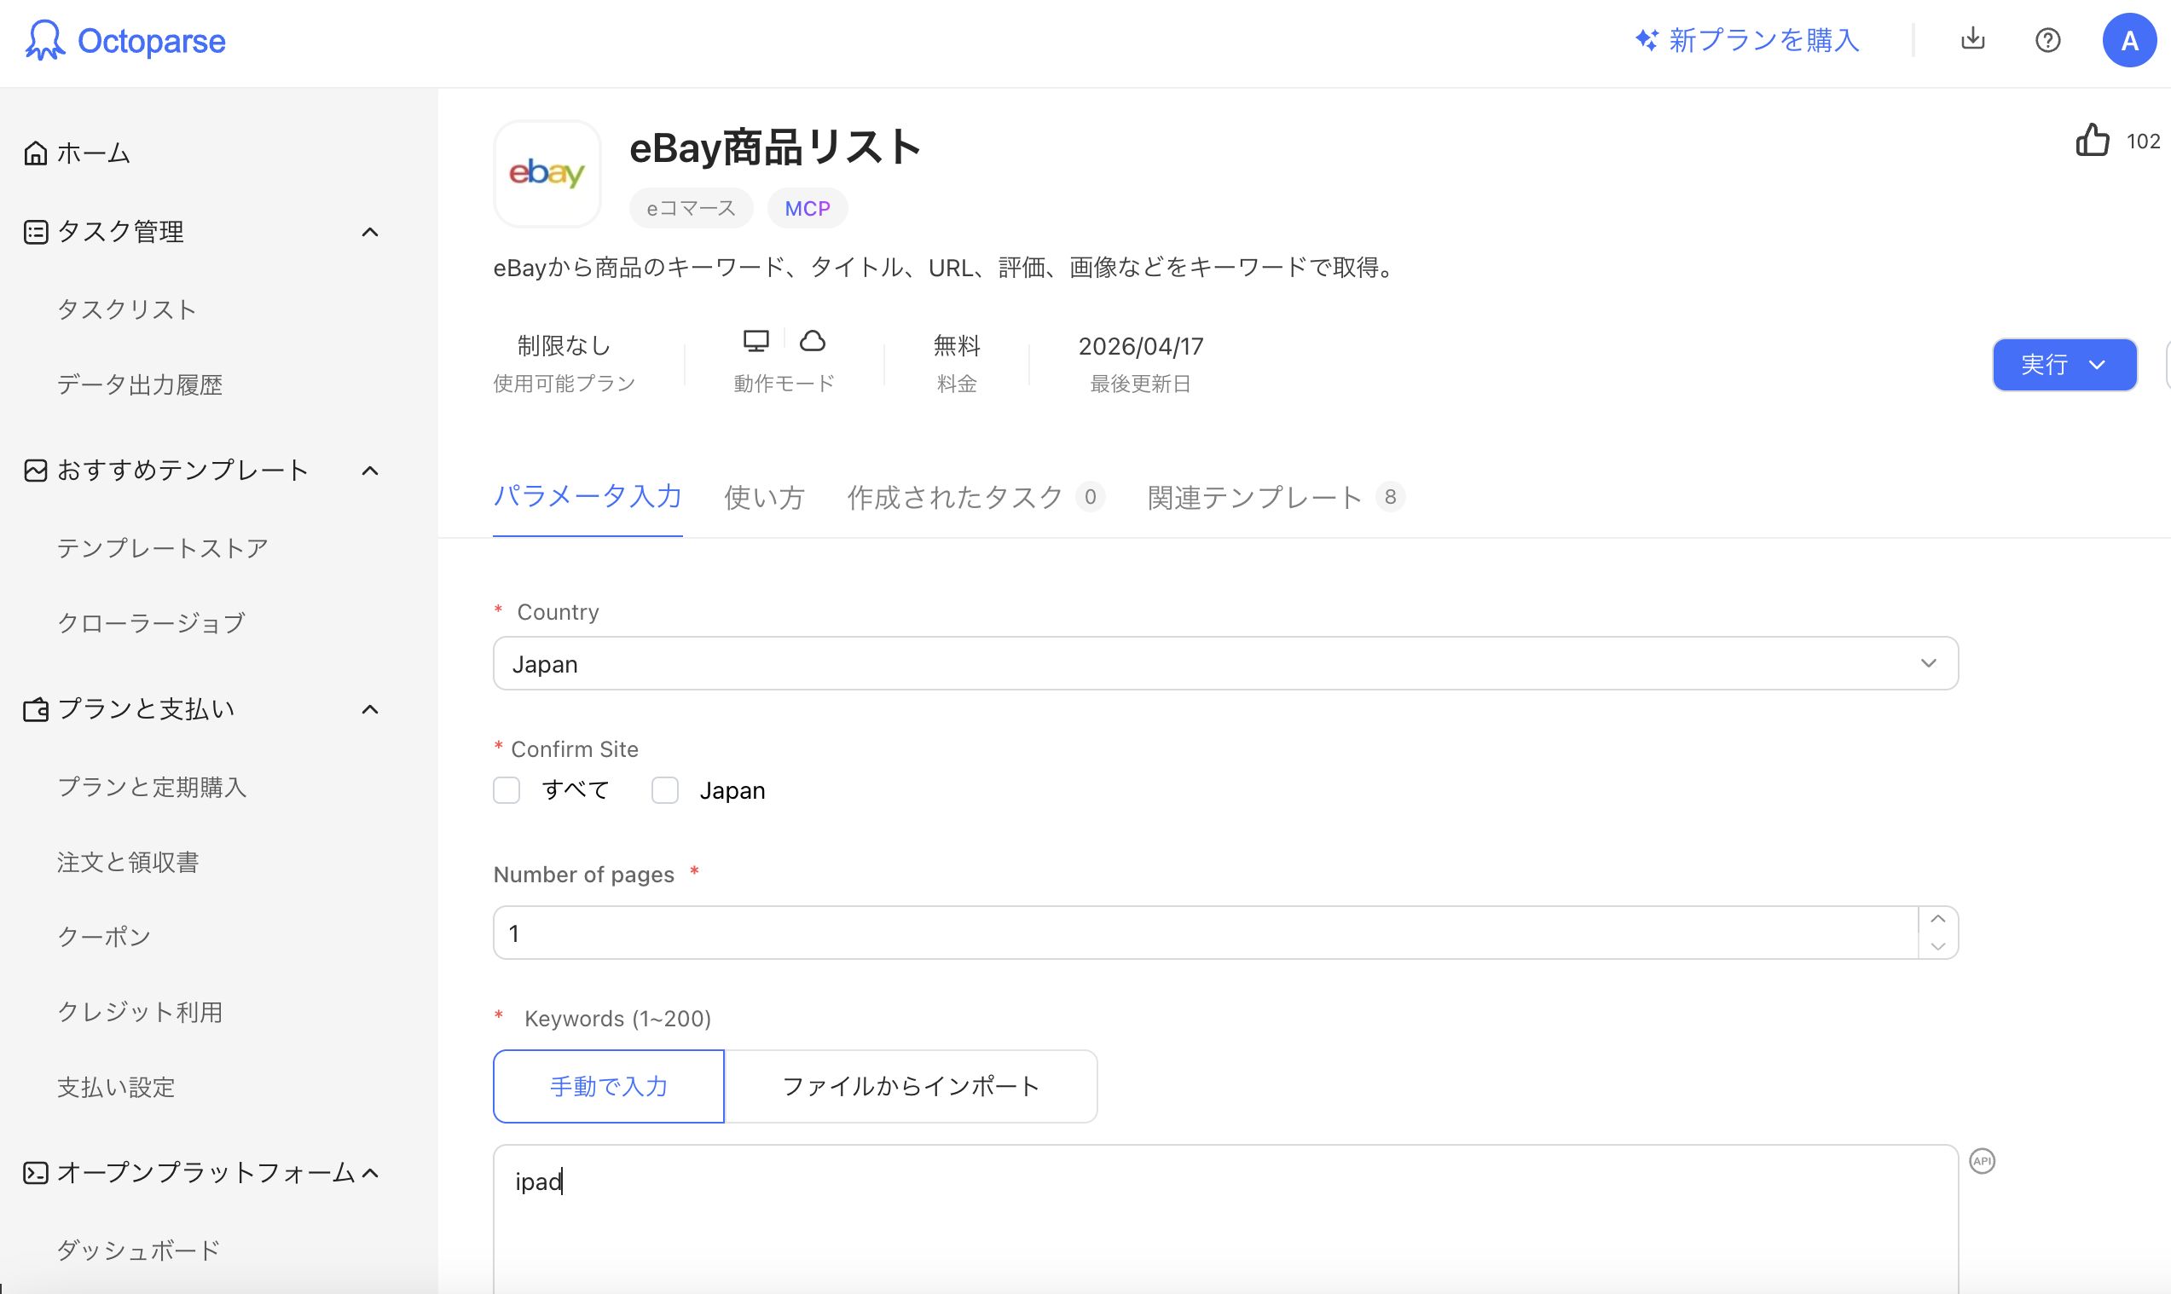Open 支払い設定 in sidebar
This screenshot has width=2171, height=1294.
pos(116,1088)
